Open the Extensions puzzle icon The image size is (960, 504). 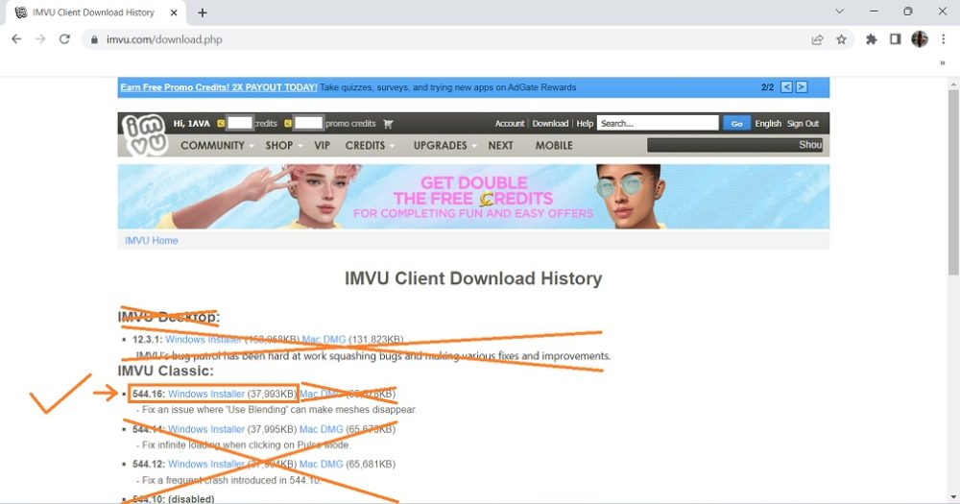pyautogui.click(x=872, y=39)
